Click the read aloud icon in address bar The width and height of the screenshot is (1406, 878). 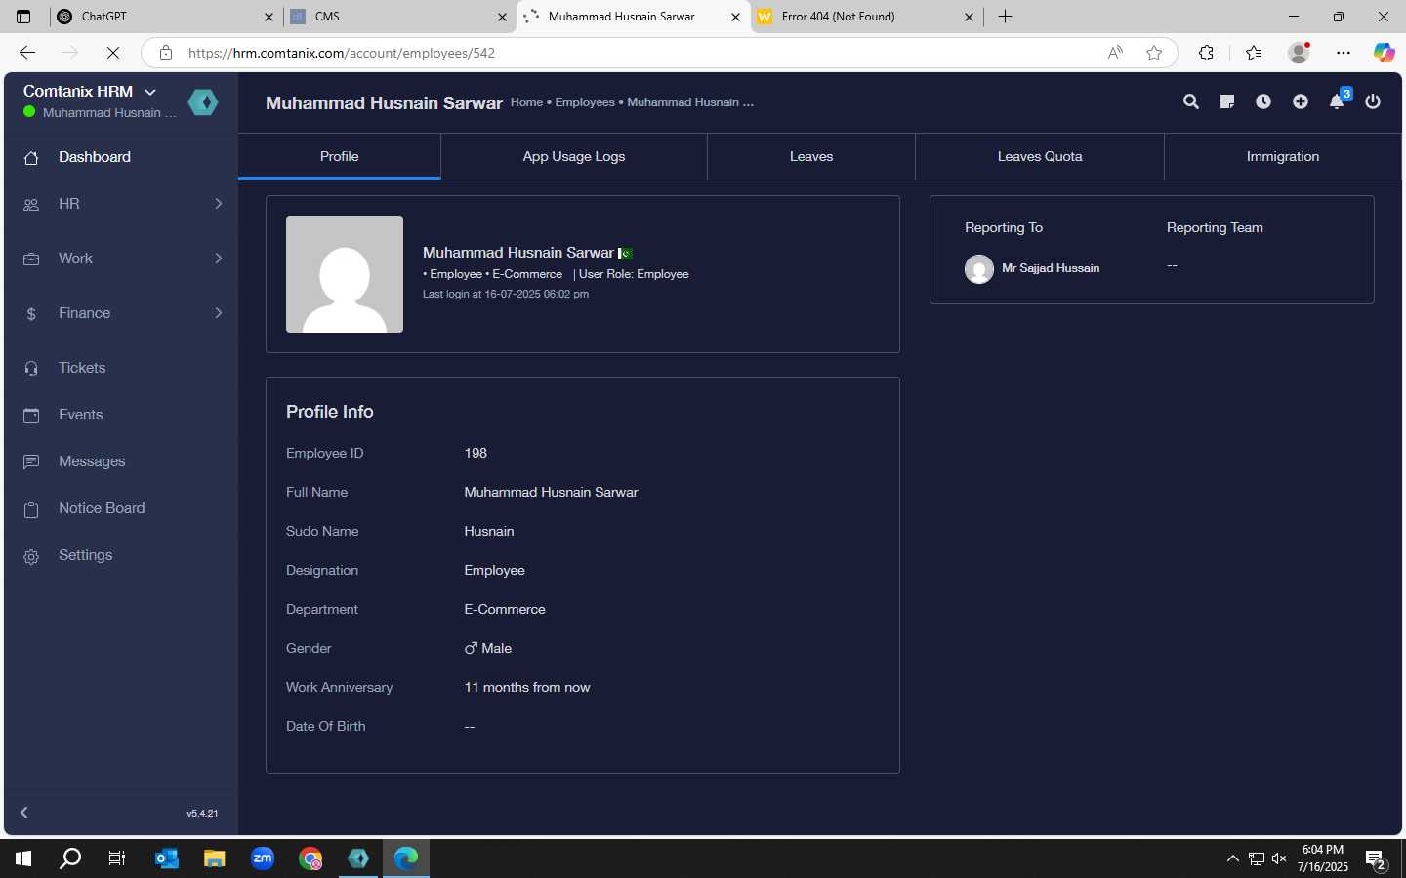pyautogui.click(x=1115, y=53)
